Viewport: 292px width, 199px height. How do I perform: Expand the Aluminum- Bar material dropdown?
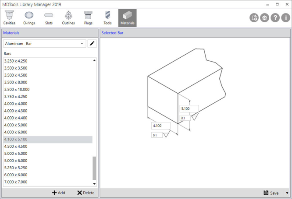tap(82, 43)
